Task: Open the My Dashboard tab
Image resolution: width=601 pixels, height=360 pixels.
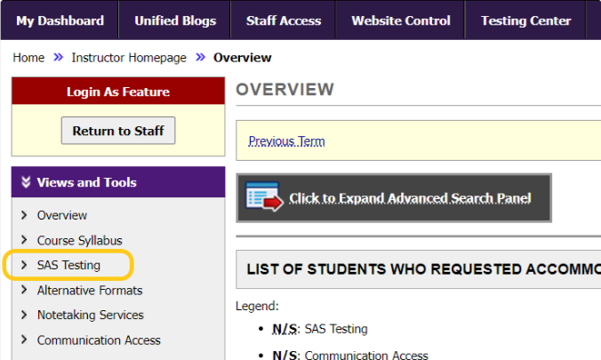Action: pos(60,20)
